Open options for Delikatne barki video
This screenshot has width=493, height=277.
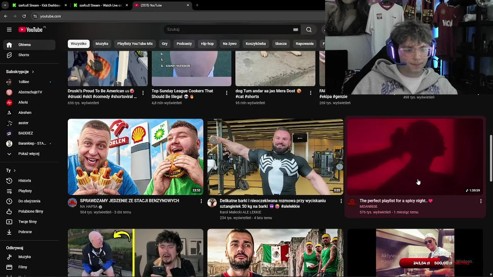click(341, 201)
